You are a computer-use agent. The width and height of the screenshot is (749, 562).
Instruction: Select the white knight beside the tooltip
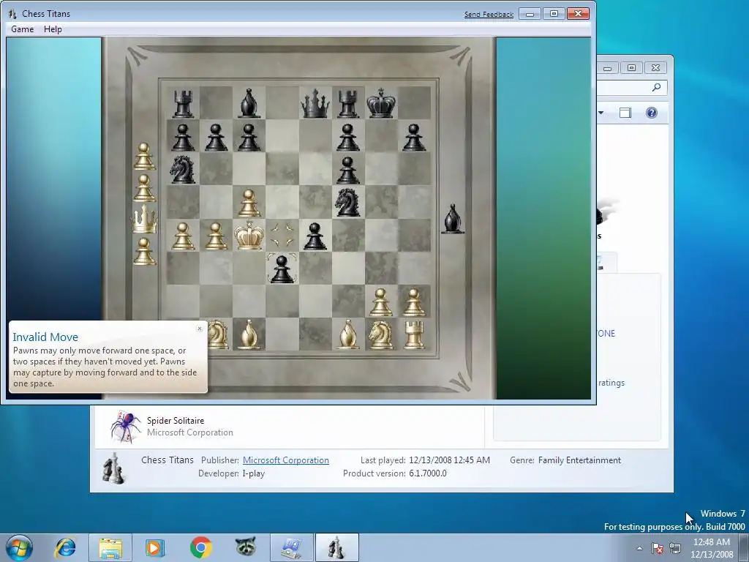[x=217, y=334]
